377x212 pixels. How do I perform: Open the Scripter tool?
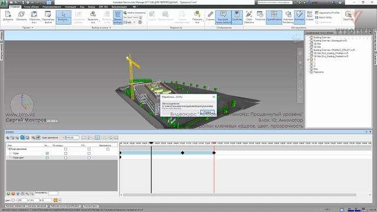click(309, 16)
